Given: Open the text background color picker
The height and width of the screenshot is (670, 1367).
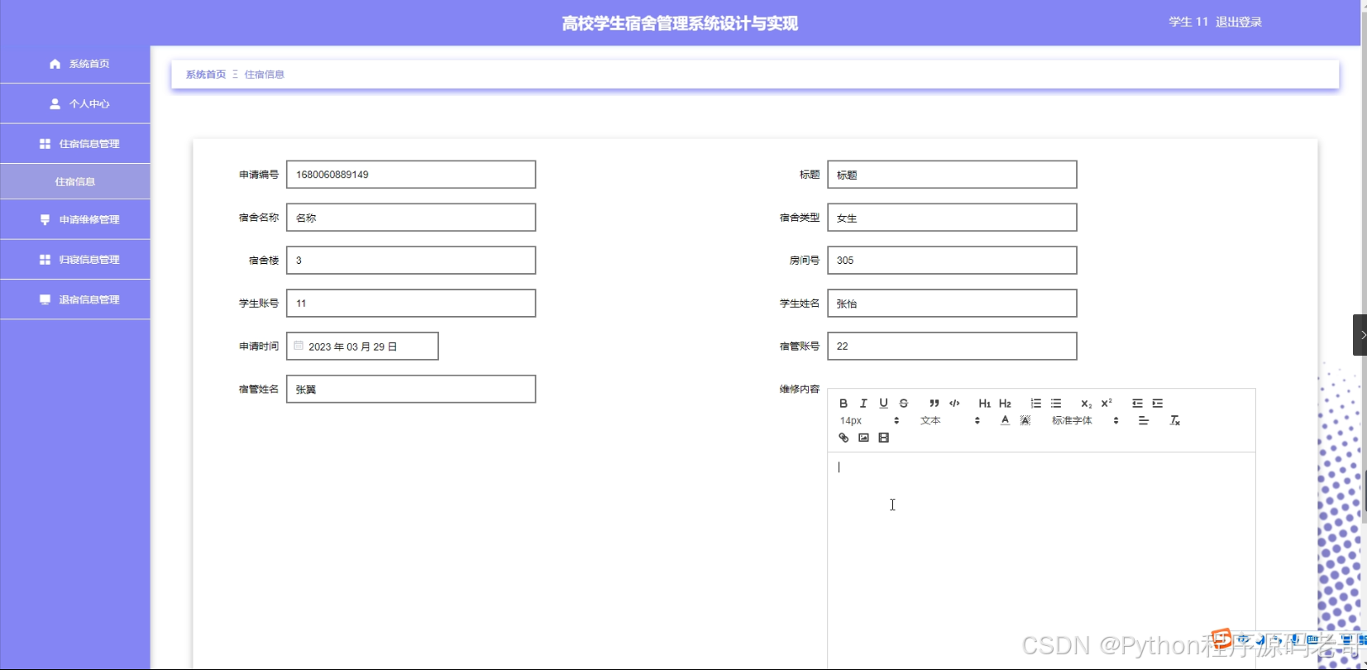Looking at the screenshot, I should click(1025, 421).
